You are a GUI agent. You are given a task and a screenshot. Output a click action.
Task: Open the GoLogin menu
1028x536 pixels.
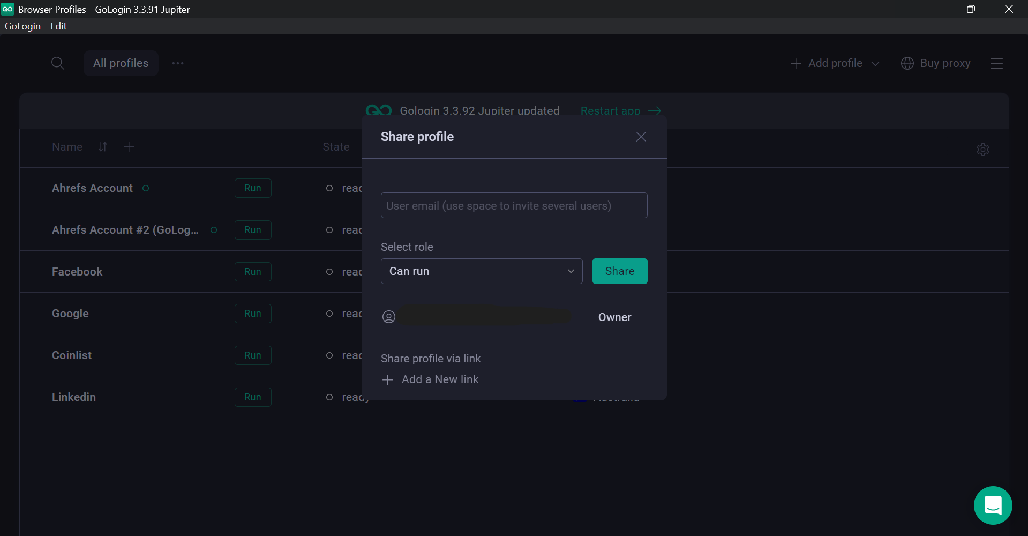point(22,26)
